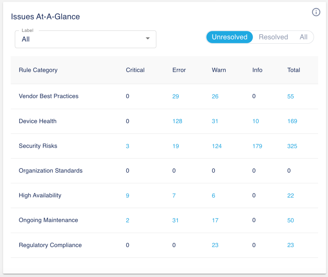Open Security Risks total 325

pos(292,146)
